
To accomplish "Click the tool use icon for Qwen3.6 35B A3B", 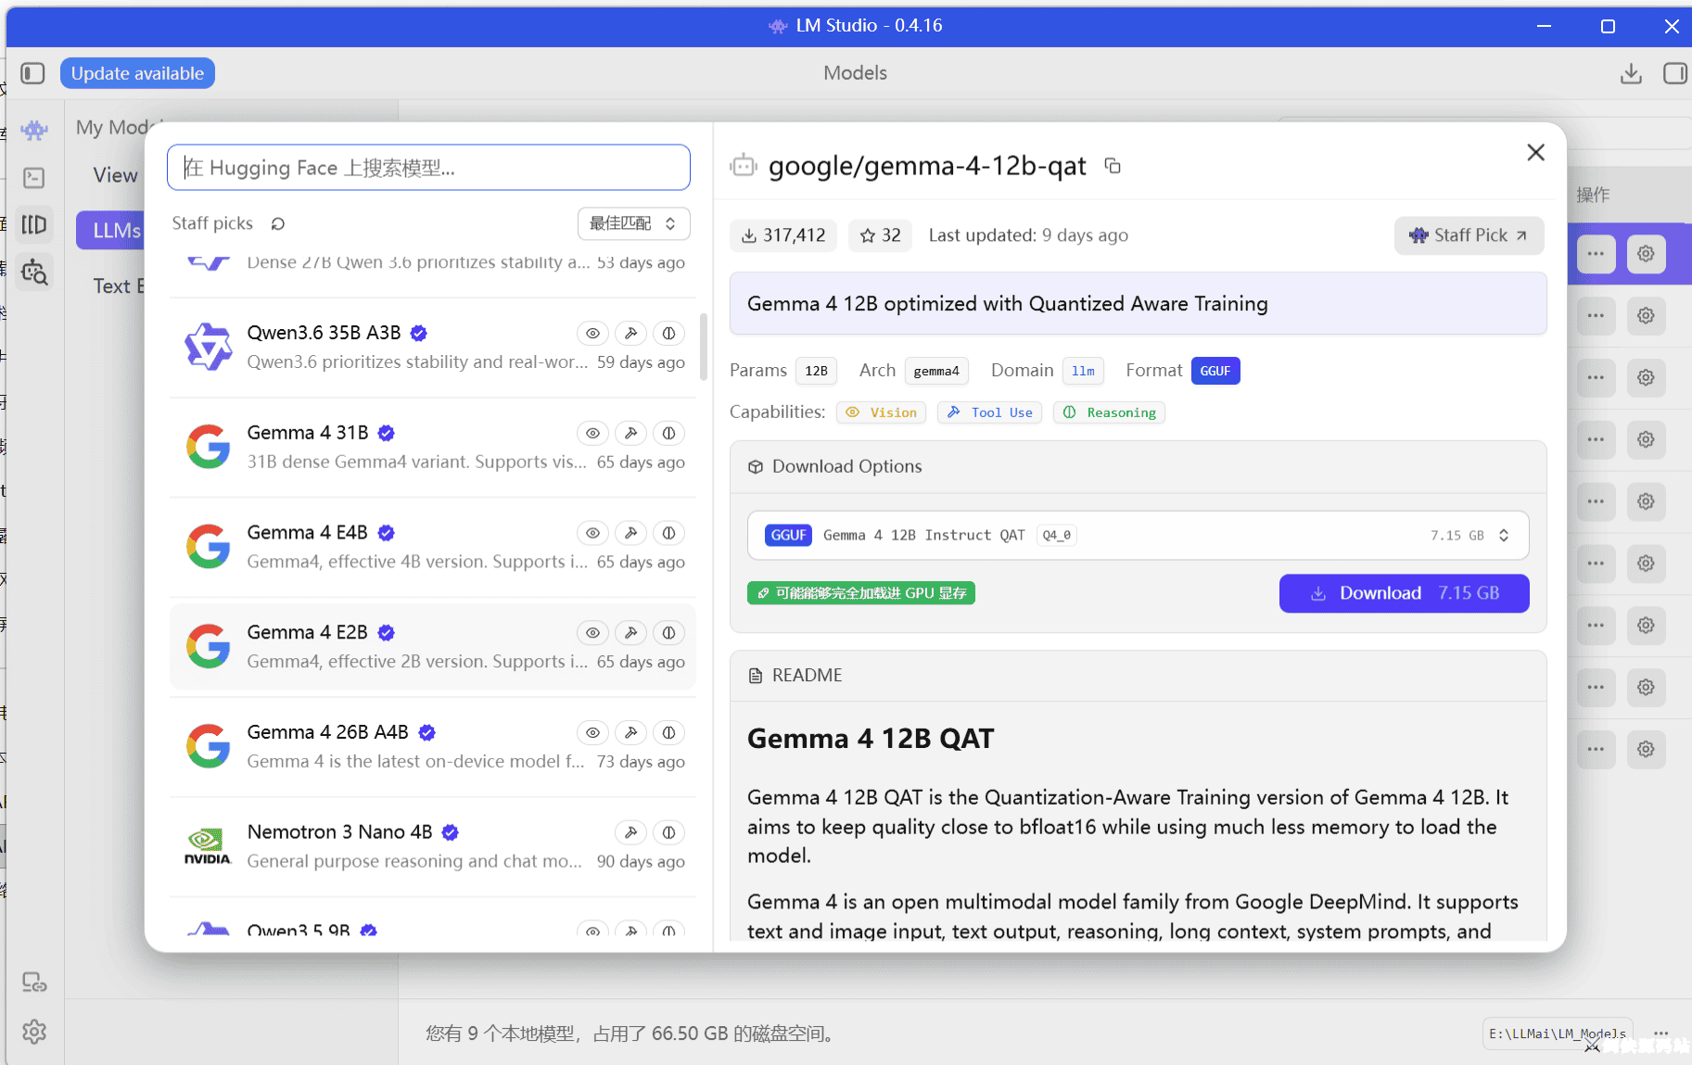I will pyautogui.click(x=630, y=333).
